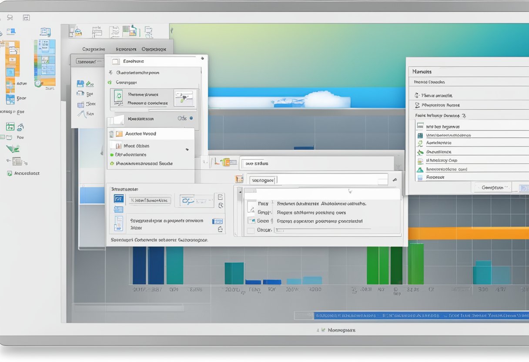The width and height of the screenshot is (529, 362).
Task: Click the green flask icon in Manuits list
Action: [420, 169]
